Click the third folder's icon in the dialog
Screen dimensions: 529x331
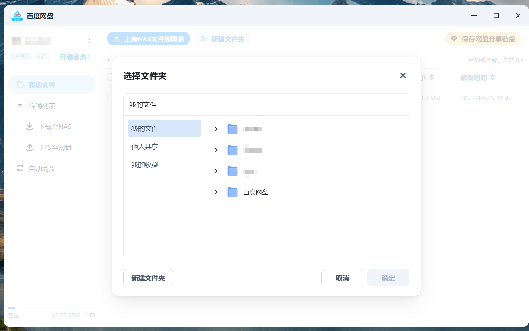(x=233, y=171)
